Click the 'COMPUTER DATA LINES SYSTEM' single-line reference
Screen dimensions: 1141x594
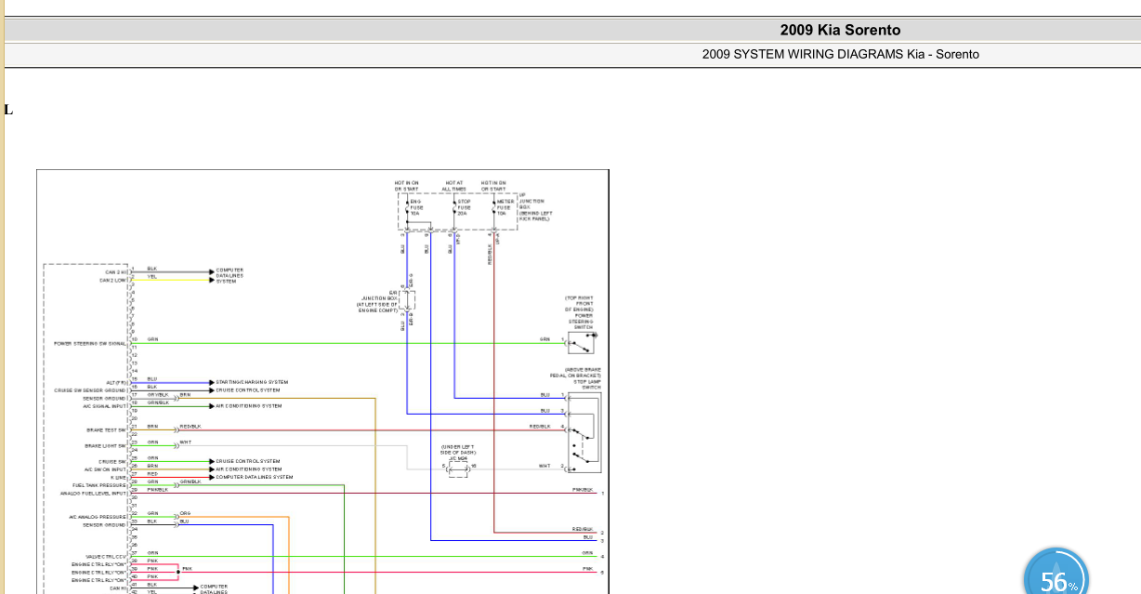point(254,477)
